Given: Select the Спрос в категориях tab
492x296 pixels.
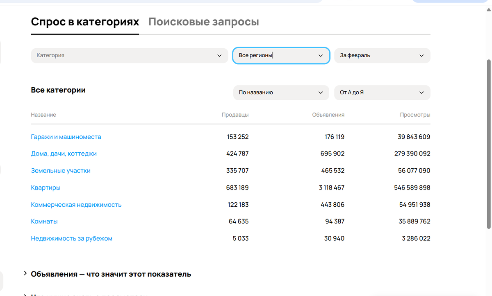Looking at the screenshot, I should (85, 22).
